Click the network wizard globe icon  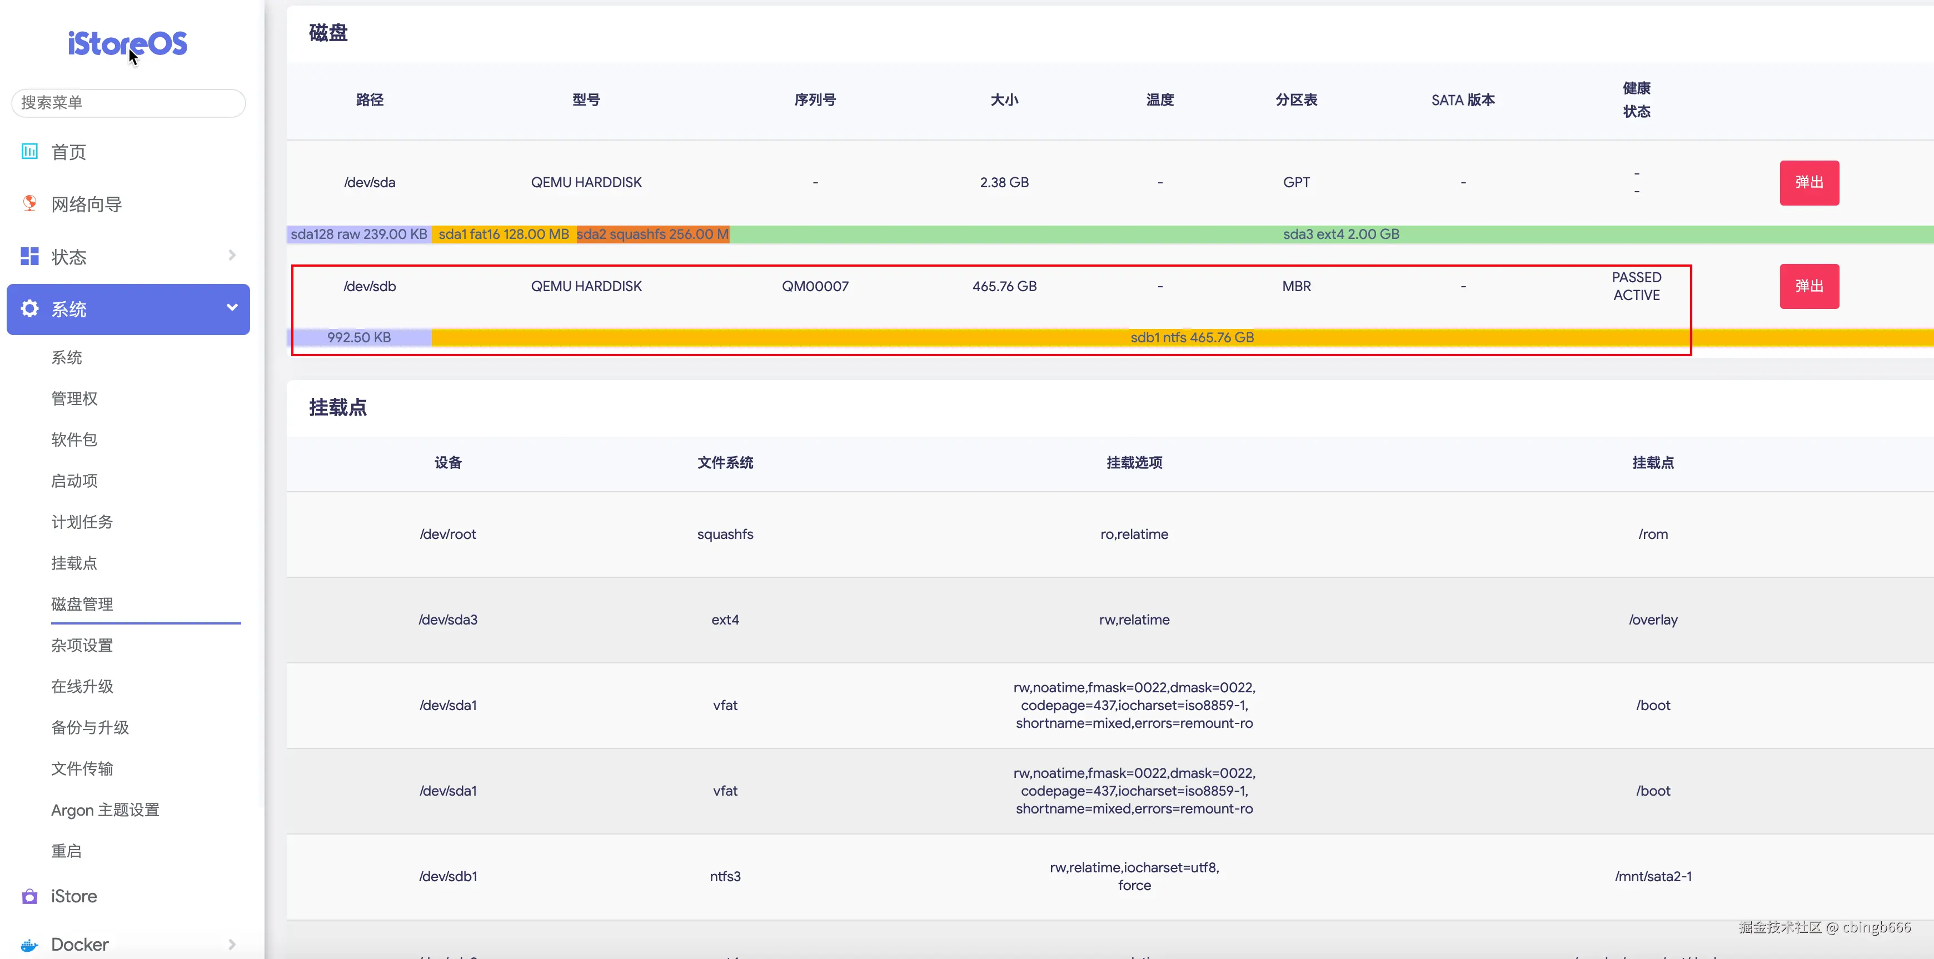click(x=29, y=203)
